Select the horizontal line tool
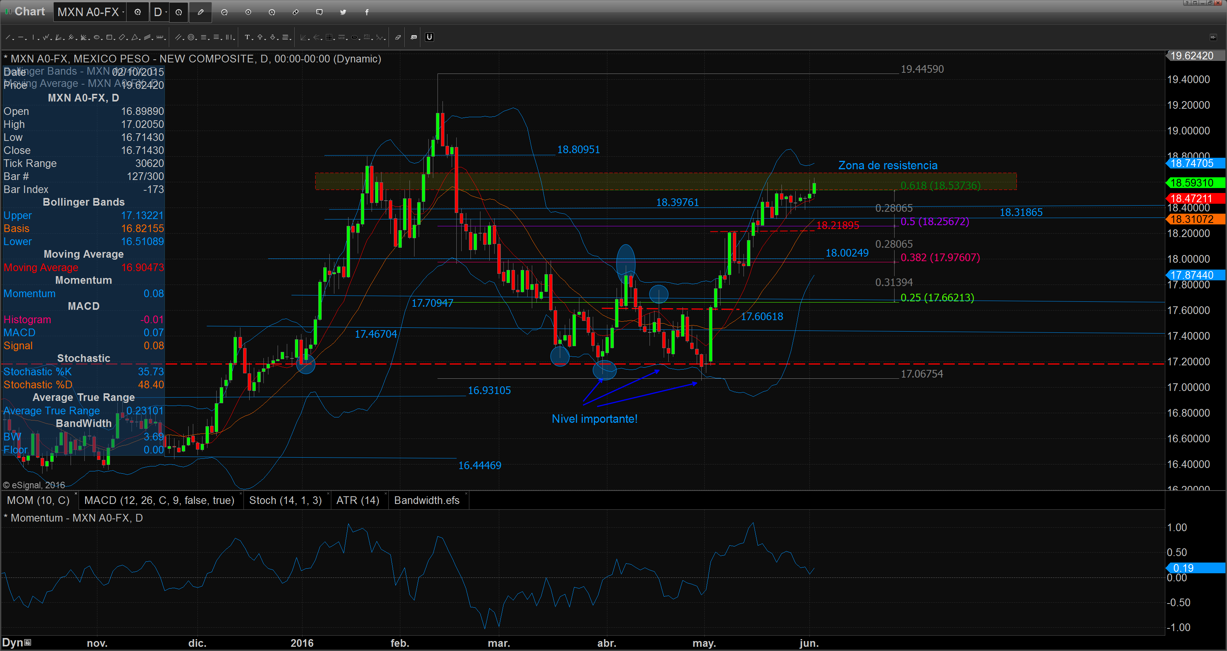Viewport: 1227px width, 651px height. pos(20,37)
